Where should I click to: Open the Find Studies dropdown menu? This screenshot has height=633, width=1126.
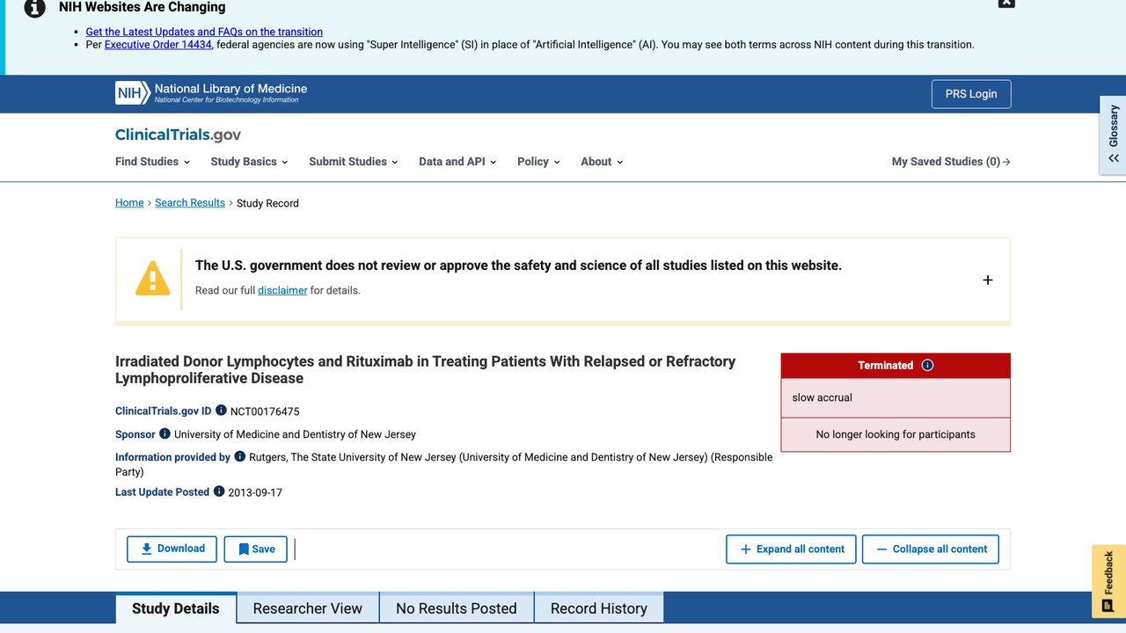[x=152, y=162]
